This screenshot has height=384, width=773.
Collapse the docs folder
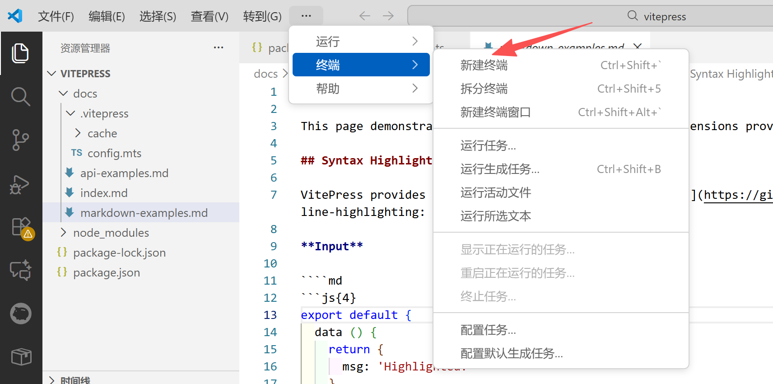[64, 94]
